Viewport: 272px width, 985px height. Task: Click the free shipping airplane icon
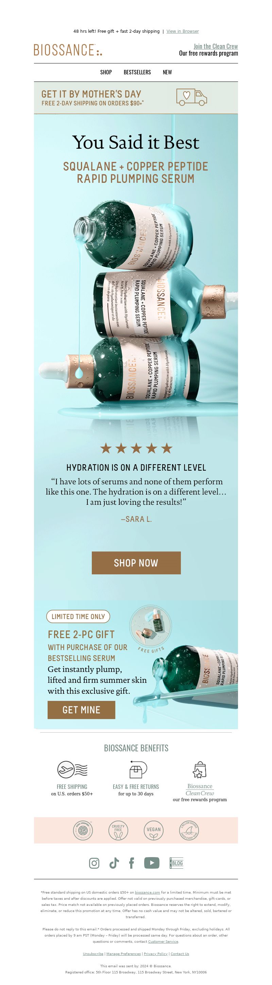(x=72, y=769)
